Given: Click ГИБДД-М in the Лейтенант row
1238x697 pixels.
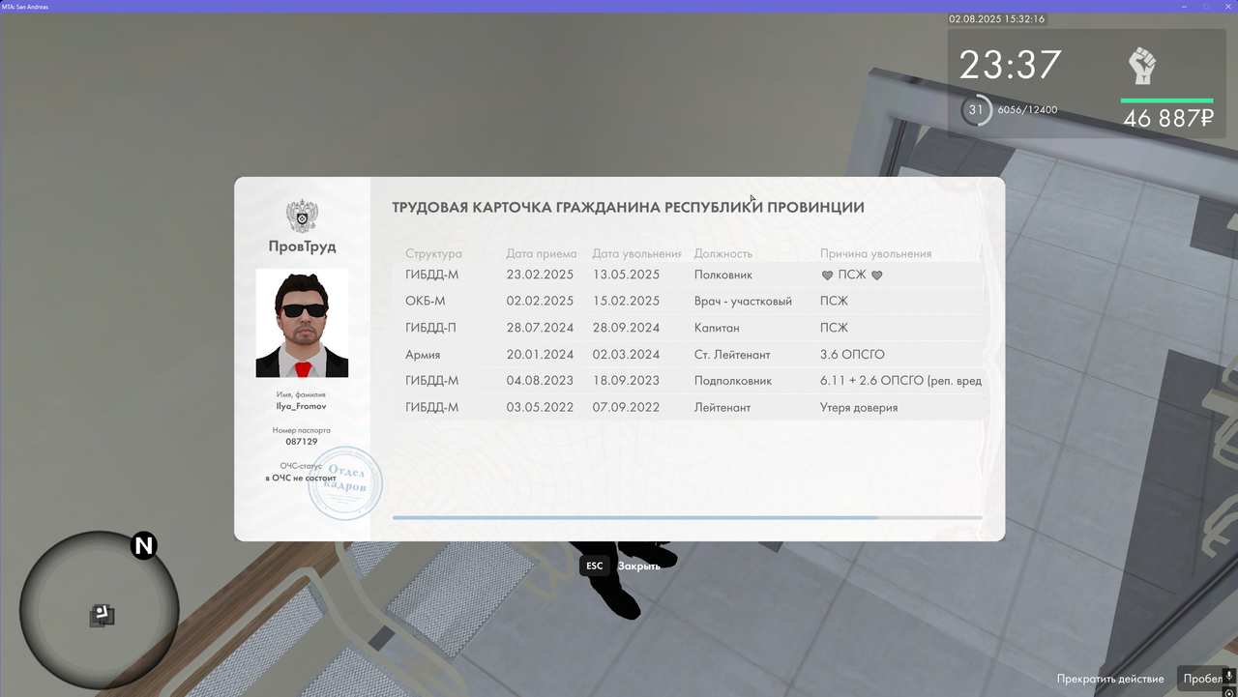Looking at the screenshot, I should [x=432, y=407].
